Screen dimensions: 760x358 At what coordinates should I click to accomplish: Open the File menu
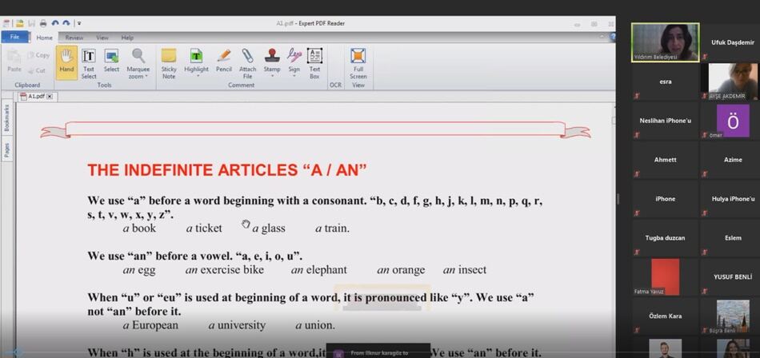[x=15, y=37]
